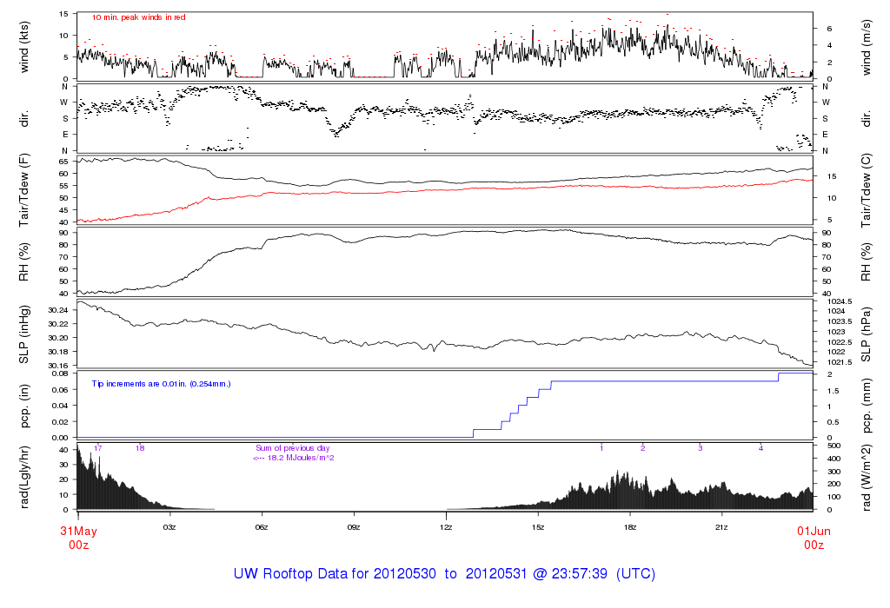Click the purple hour marker '4'

pos(761,448)
